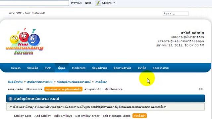This screenshot has height=119, width=212.
Task: Click the ศูนย์ดำเนินการระบบ breadcrumb link
Action: click(40, 82)
